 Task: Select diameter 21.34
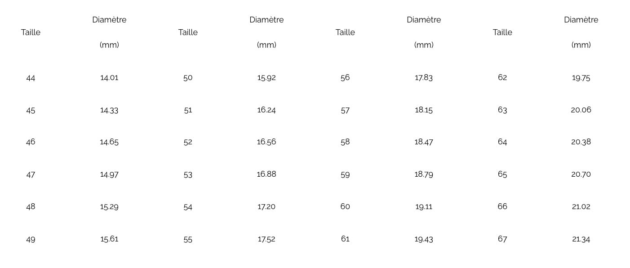(x=581, y=239)
